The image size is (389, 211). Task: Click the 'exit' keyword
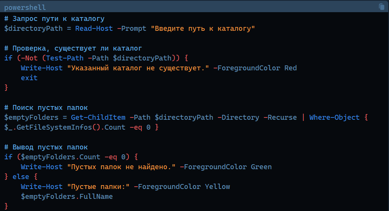[x=29, y=78]
